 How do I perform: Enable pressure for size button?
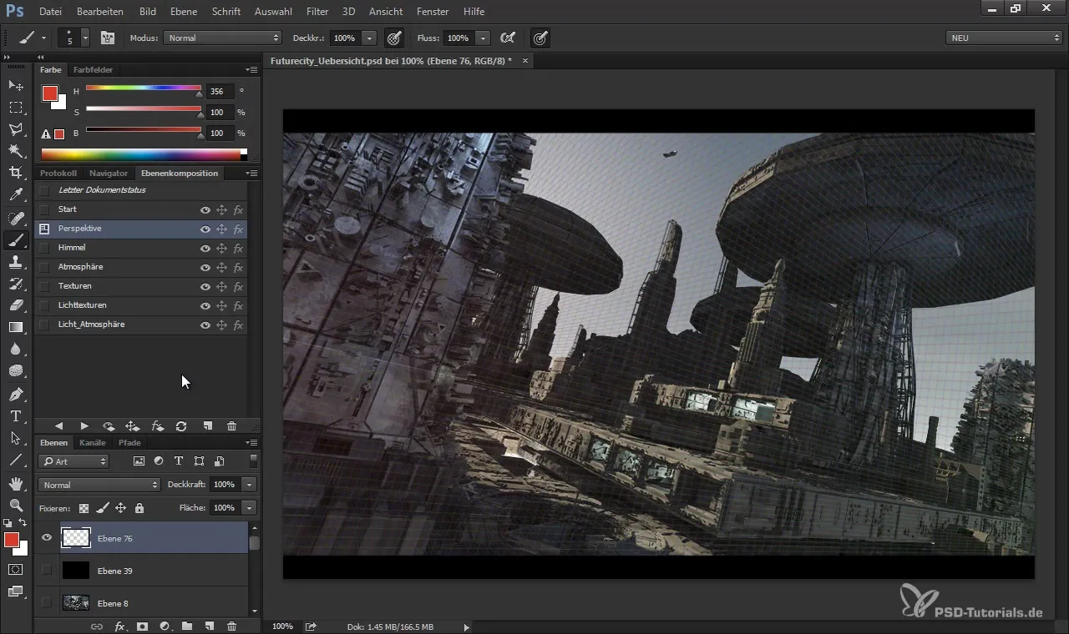[540, 38]
